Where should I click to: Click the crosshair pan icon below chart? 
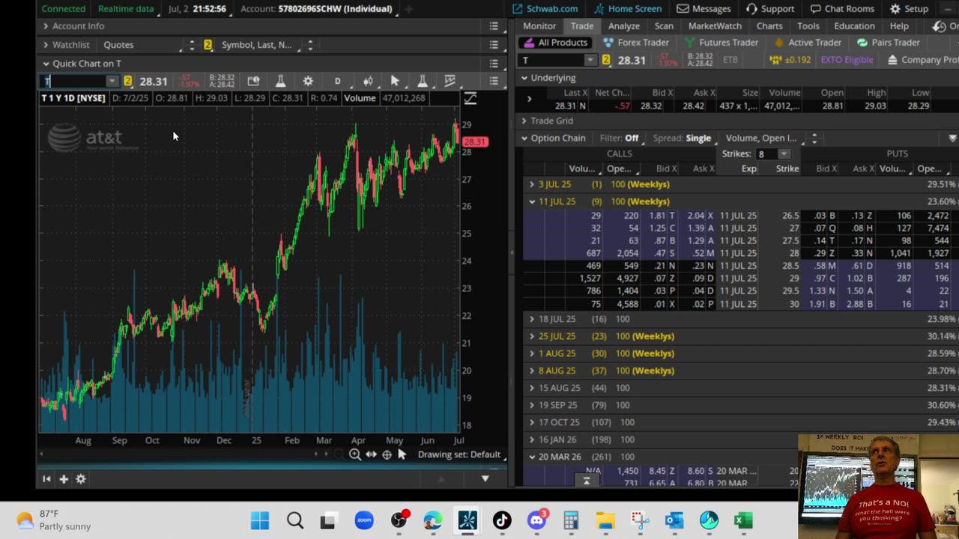[387, 454]
